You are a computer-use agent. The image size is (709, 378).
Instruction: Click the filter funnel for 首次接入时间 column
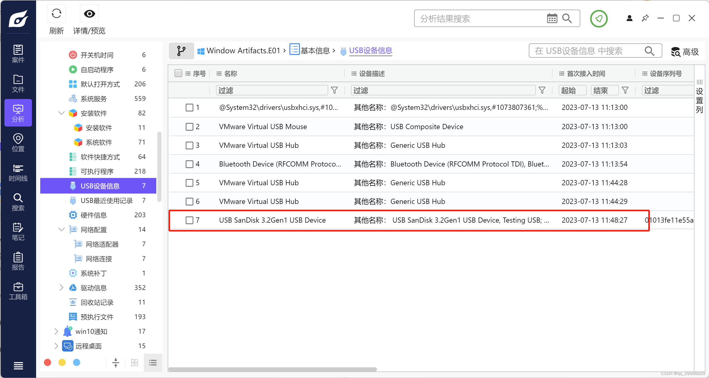coord(625,90)
